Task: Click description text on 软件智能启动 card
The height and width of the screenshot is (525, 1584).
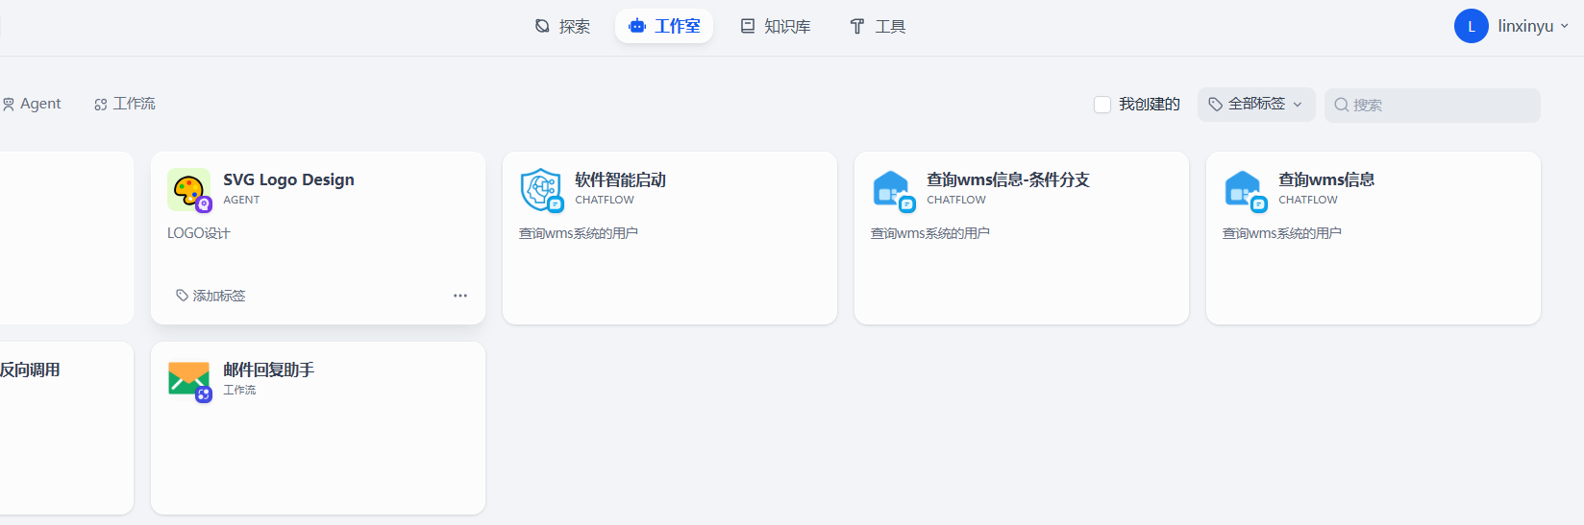Action: point(579,233)
